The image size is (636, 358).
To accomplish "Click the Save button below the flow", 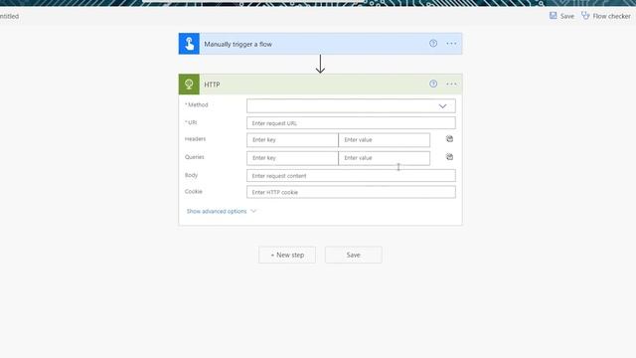I will tap(354, 255).
